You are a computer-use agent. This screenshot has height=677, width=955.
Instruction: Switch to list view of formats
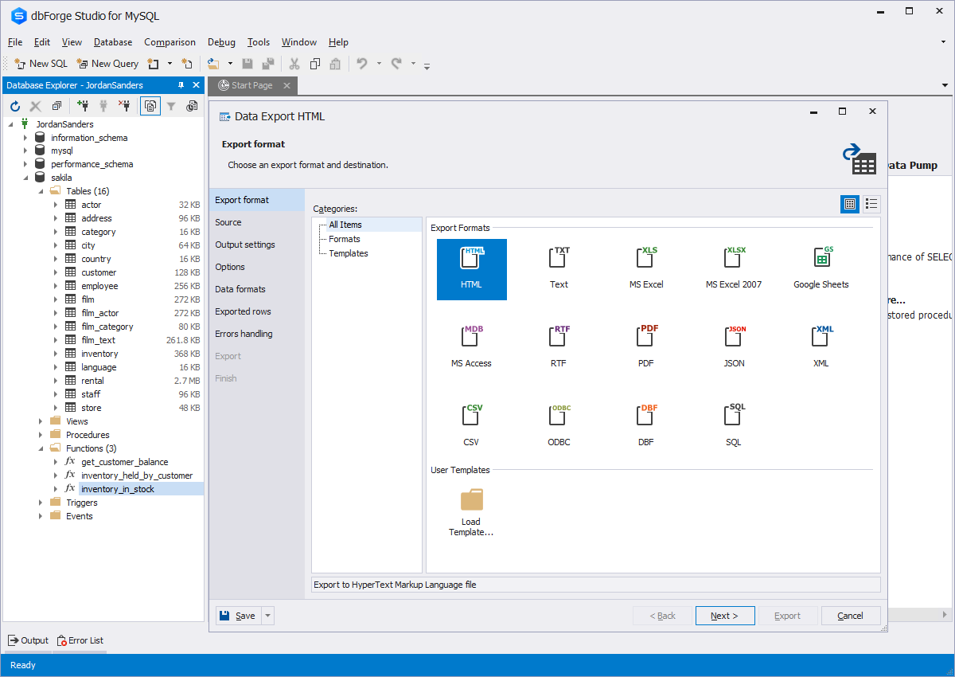(x=871, y=204)
